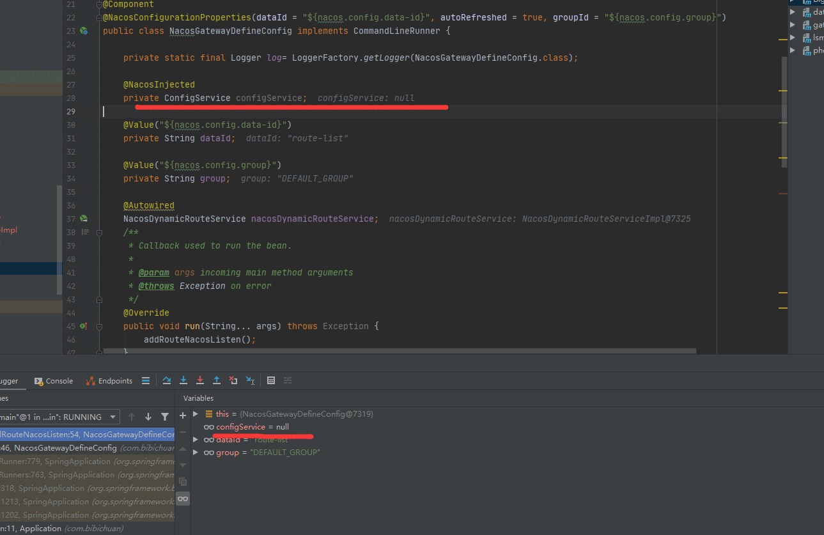The image size is (824, 535).
Task: Open the Endpoints tab
Action: 109,381
